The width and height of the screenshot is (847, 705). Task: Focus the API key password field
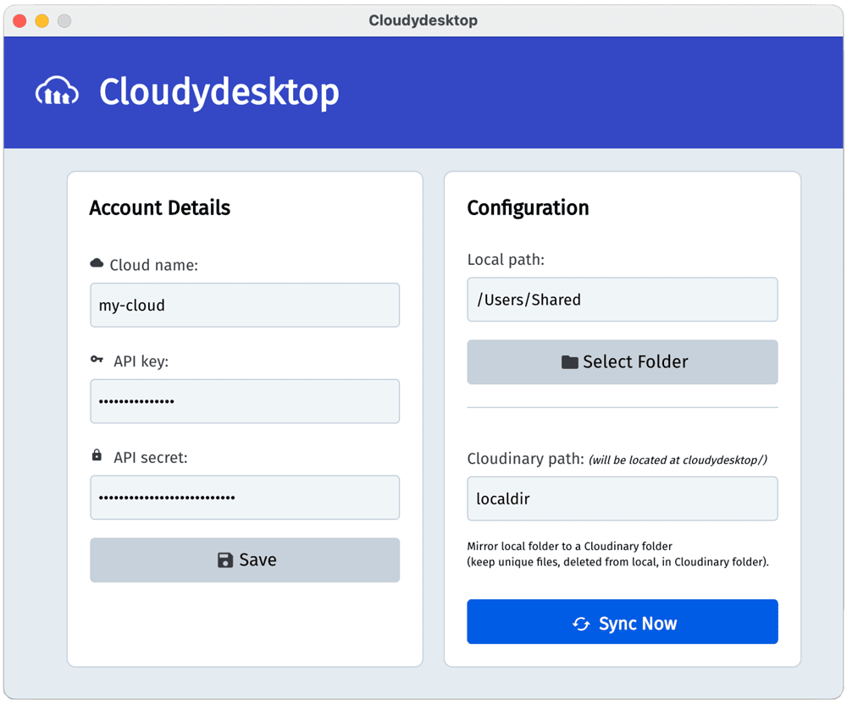245,401
